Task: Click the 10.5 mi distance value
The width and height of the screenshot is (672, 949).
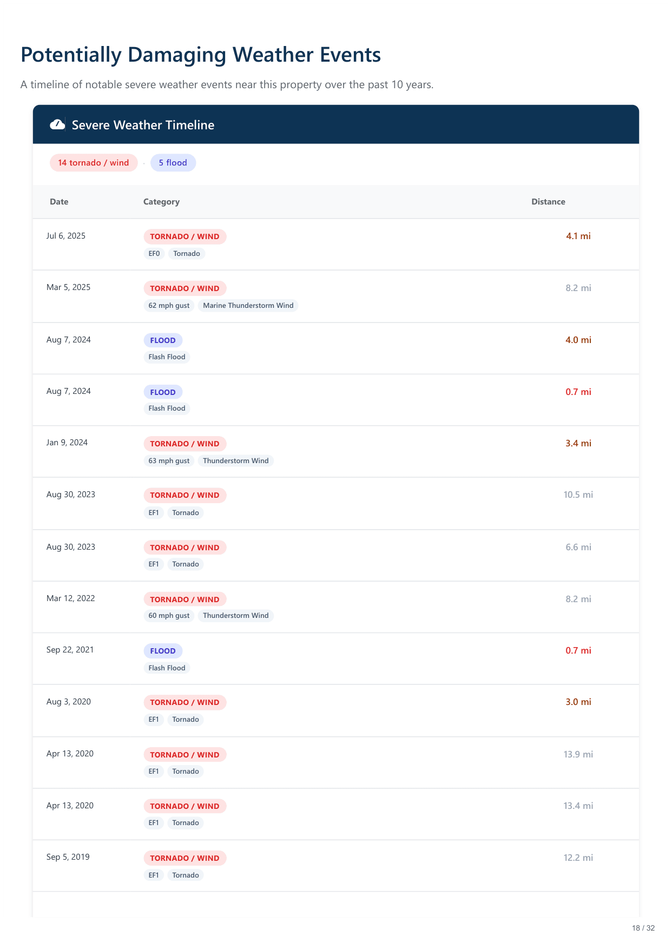Action: tap(578, 495)
